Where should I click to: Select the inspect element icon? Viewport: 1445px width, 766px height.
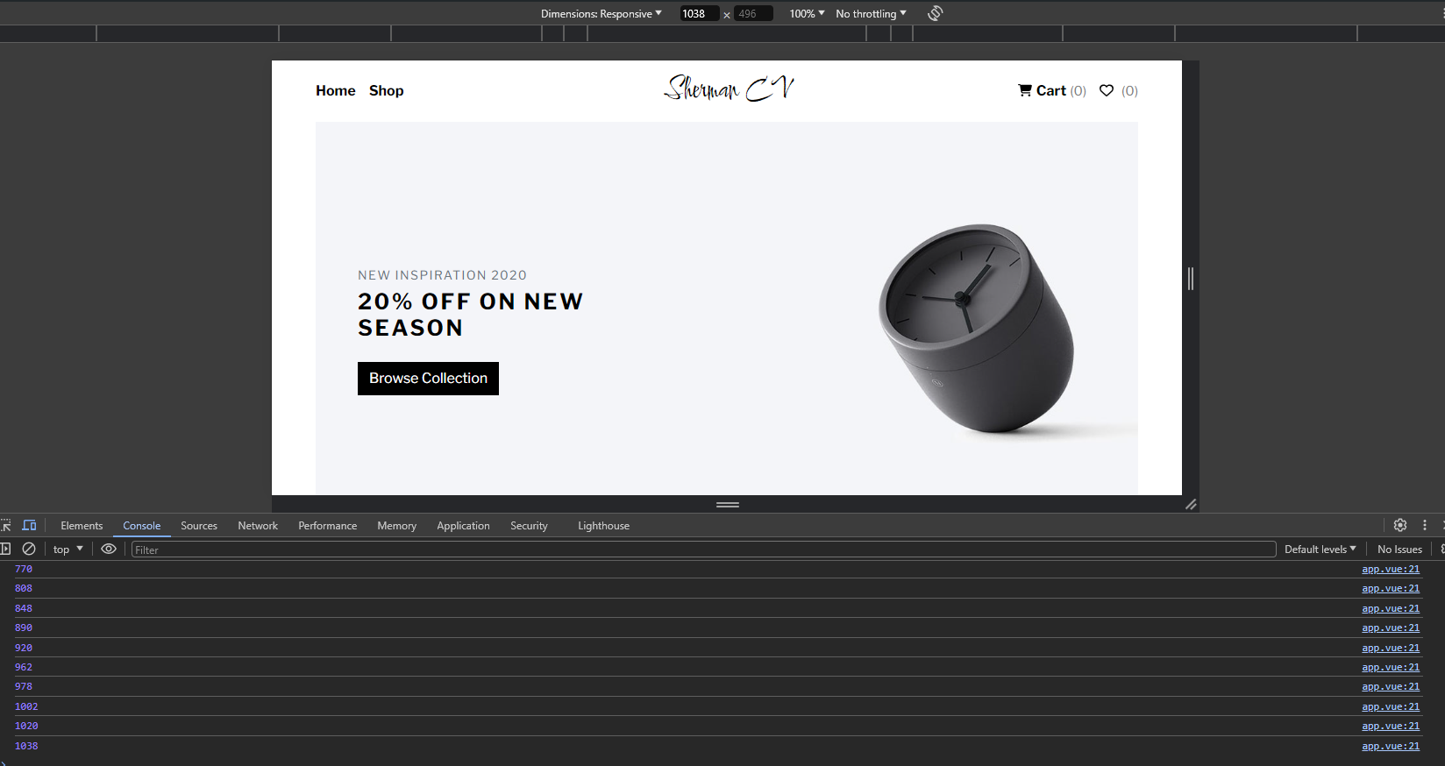point(5,526)
